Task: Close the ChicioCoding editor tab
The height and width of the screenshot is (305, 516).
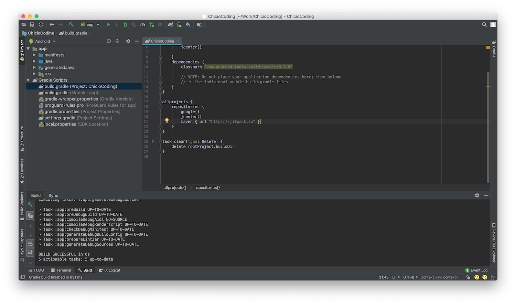Action: pos(178,41)
